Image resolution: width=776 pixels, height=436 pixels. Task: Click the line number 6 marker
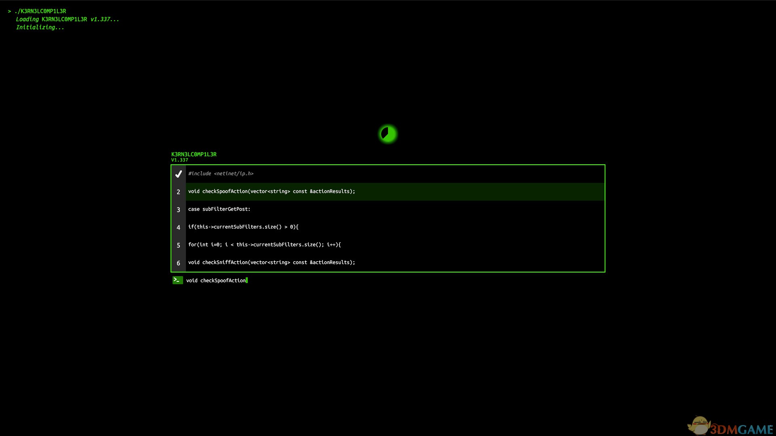tap(178, 263)
